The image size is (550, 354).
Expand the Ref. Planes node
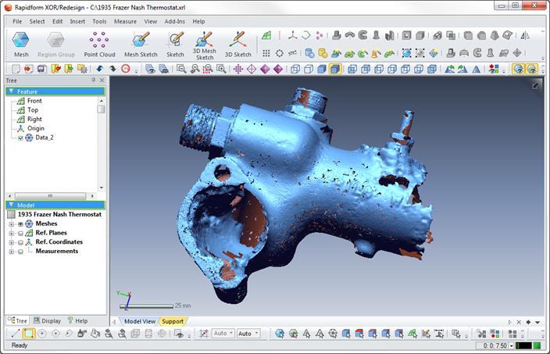11,233
